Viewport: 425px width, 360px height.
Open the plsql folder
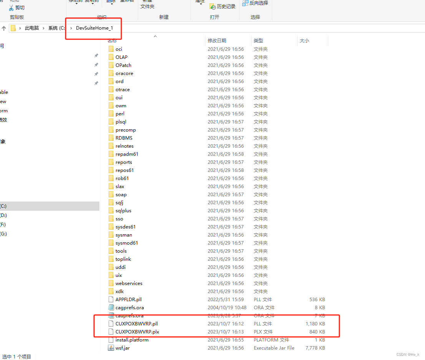[x=121, y=122]
